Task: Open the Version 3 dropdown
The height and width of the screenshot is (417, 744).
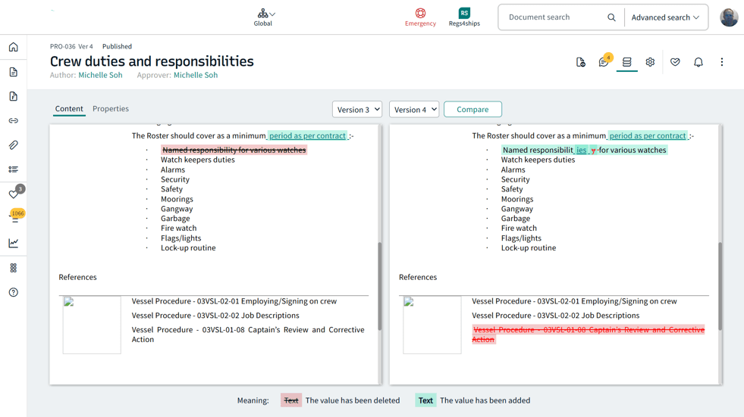Action: tap(356, 110)
